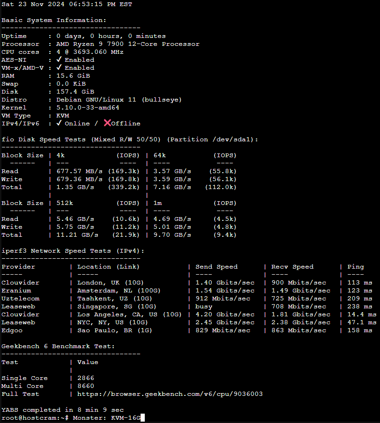Screen dimensions: 380x423
Task: Click the red X beside Offline
Action: [107, 123]
